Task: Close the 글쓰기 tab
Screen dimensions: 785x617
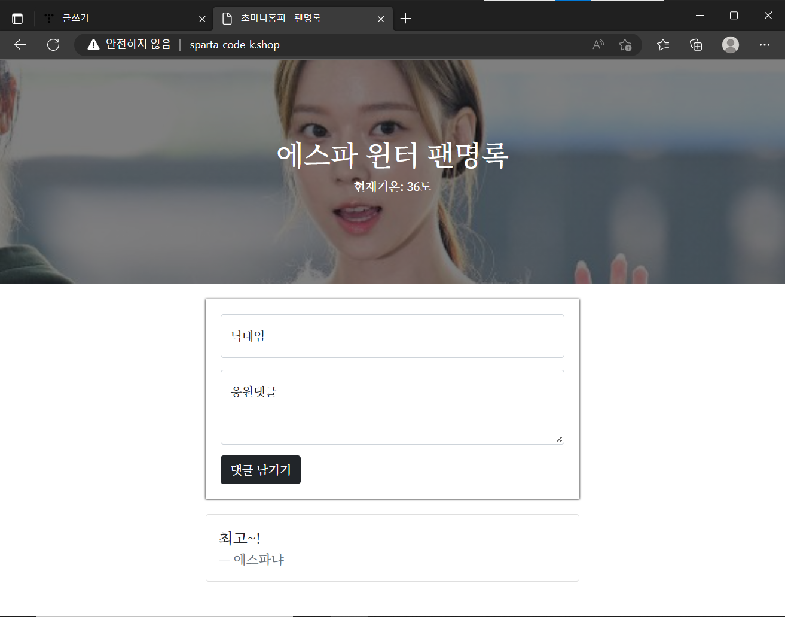Action: click(x=202, y=19)
